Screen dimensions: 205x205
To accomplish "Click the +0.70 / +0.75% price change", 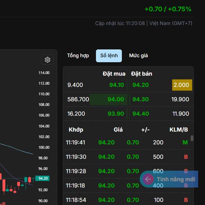I will [168, 9].
